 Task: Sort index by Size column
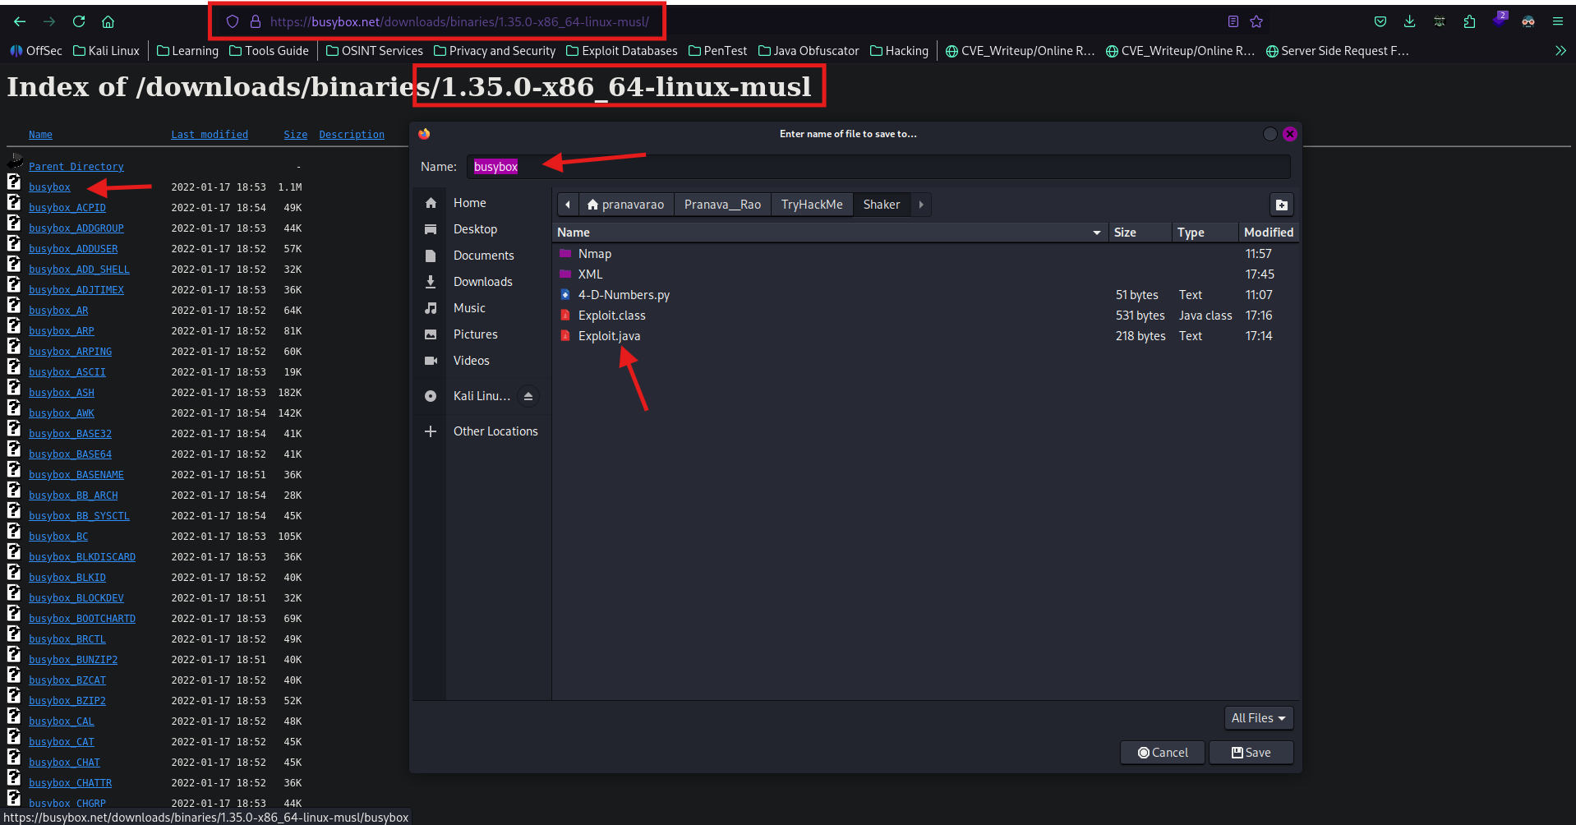coord(296,135)
